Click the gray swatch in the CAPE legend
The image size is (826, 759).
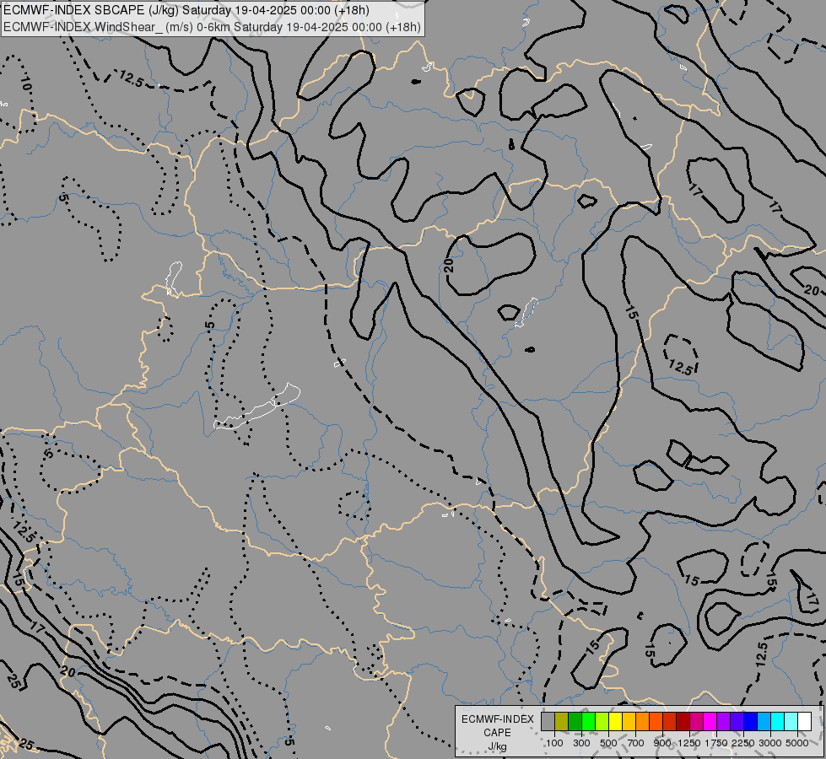tap(548, 722)
